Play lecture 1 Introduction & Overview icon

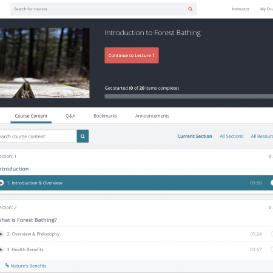coord(1,183)
